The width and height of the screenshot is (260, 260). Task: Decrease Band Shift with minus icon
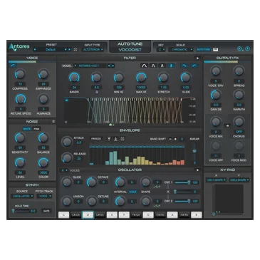[170, 139]
